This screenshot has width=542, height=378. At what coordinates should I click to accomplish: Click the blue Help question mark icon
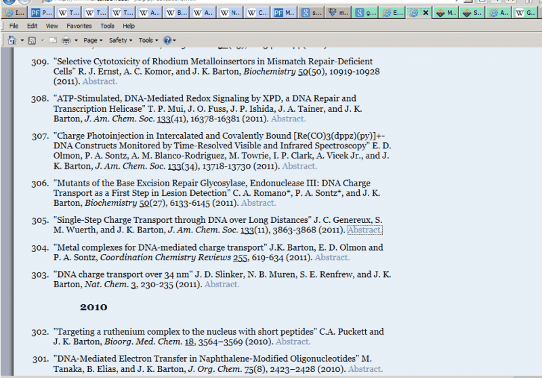(x=167, y=41)
